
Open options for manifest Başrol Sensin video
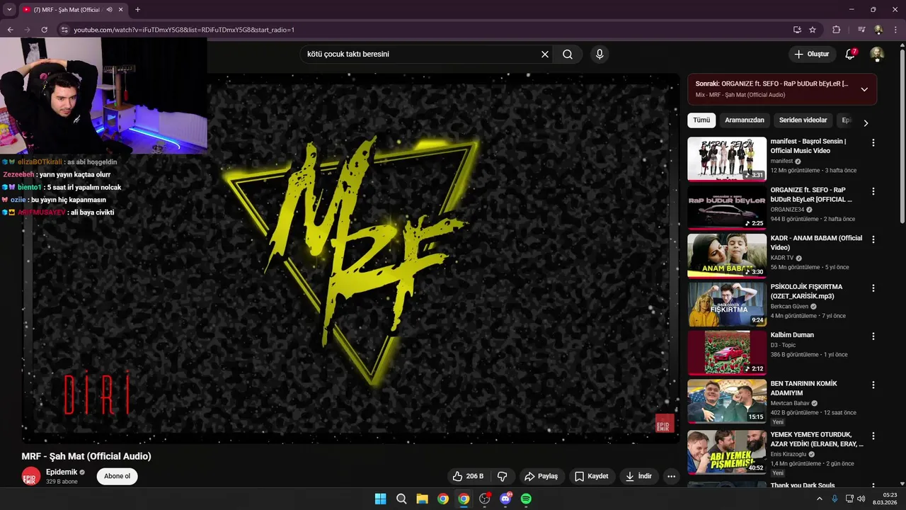tap(873, 142)
